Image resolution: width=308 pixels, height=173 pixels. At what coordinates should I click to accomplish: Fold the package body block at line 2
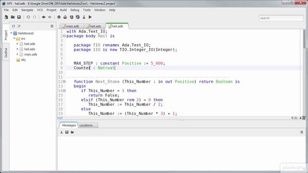pos(64,36)
